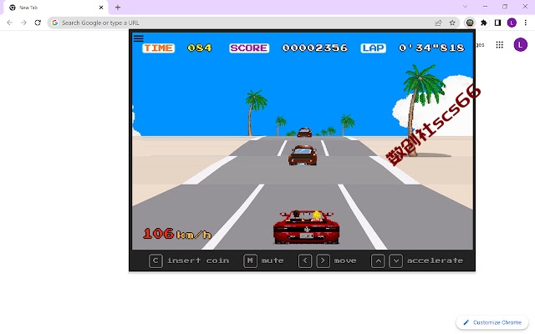Click the down arrow brake key
The height and width of the screenshot is (334, 535).
coord(395,261)
